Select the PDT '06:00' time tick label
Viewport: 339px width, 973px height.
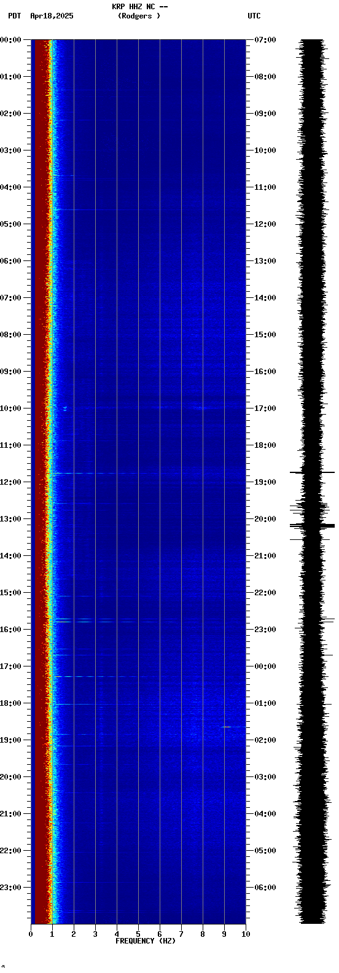tap(11, 261)
